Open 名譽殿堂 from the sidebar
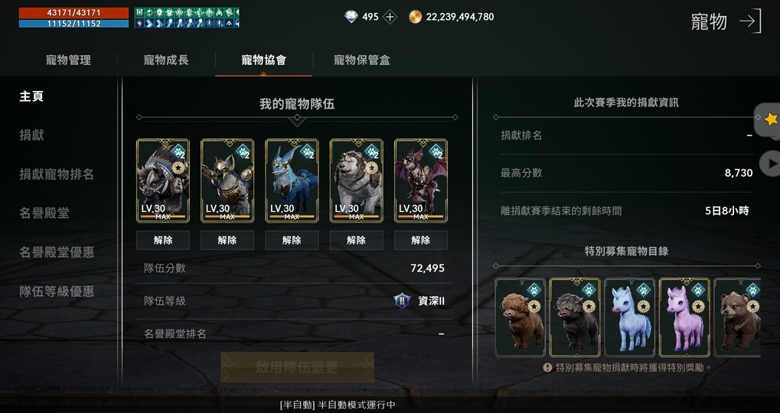 tap(44, 213)
